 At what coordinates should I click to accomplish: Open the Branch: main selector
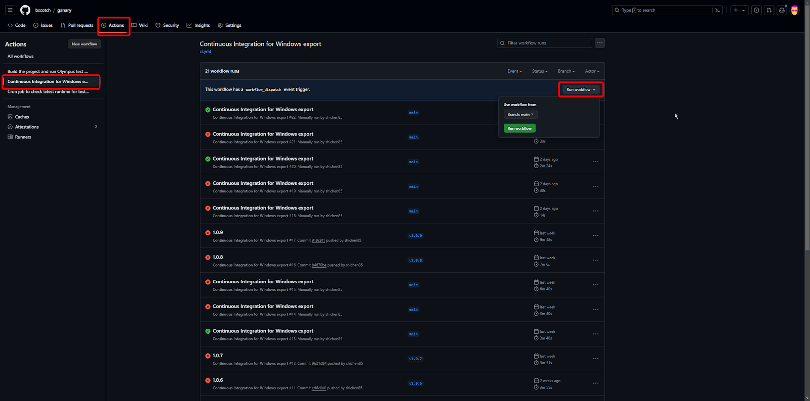tap(520, 115)
